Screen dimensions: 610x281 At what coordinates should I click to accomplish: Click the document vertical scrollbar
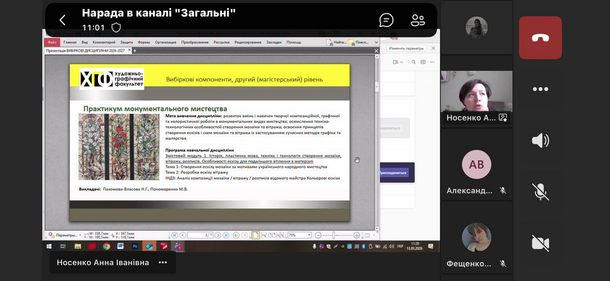(x=376, y=143)
